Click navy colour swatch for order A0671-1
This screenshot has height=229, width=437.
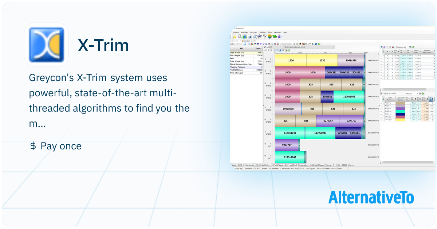coord(400,114)
